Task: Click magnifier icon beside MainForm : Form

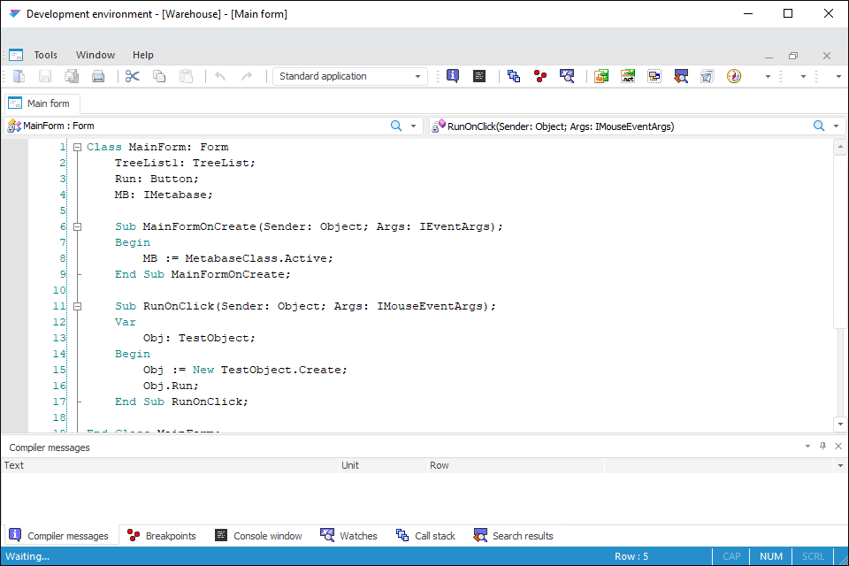Action: (x=397, y=126)
